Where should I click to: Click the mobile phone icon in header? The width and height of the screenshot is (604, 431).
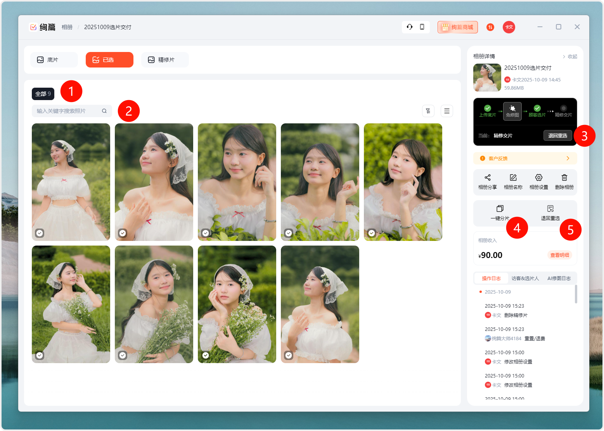pyautogui.click(x=422, y=27)
